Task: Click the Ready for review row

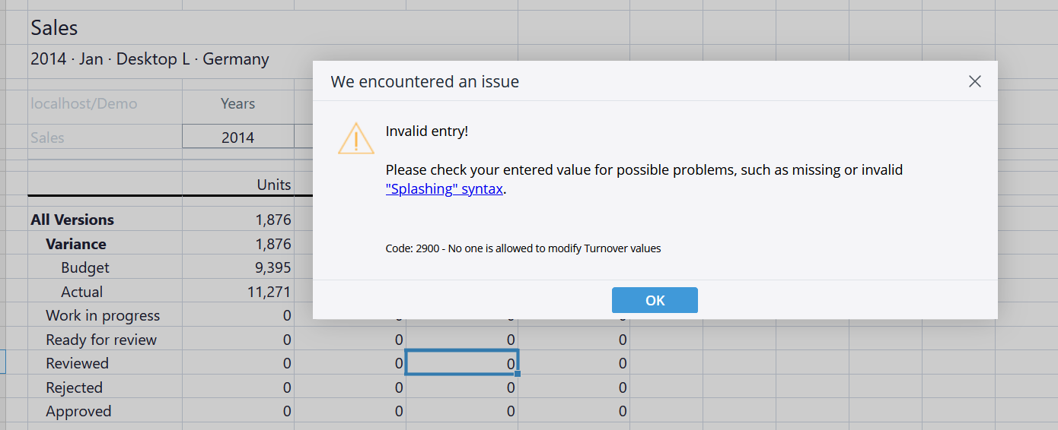Action: tap(101, 340)
